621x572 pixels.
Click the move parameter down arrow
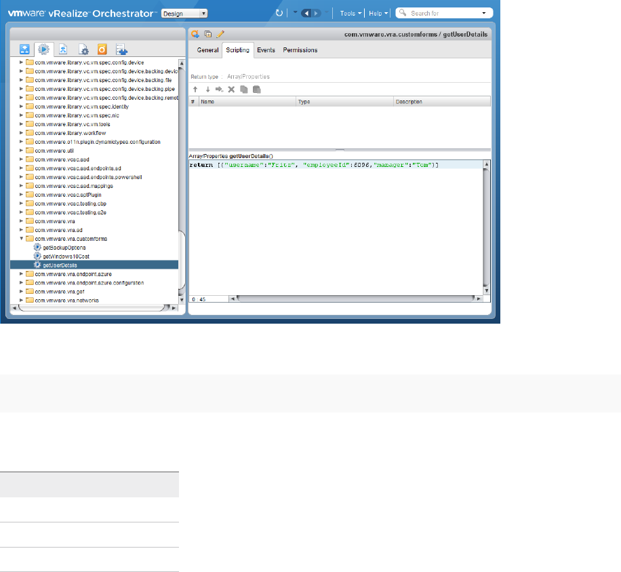(x=207, y=90)
